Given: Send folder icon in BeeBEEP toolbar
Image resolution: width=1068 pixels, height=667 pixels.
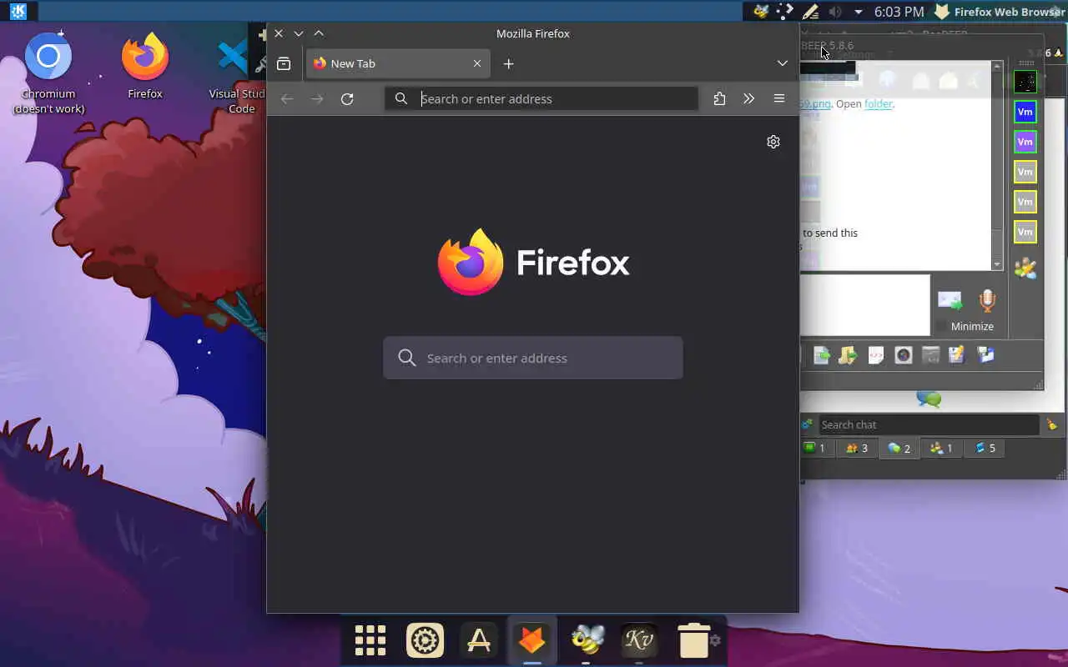Looking at the screenshot, I should 848,355.
